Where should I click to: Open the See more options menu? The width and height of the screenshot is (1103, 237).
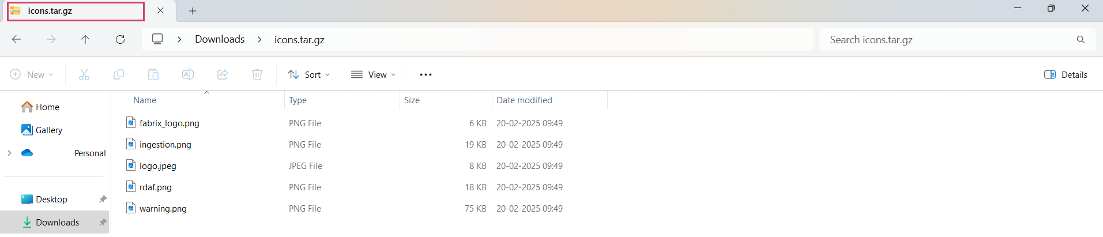click(426, 74)
